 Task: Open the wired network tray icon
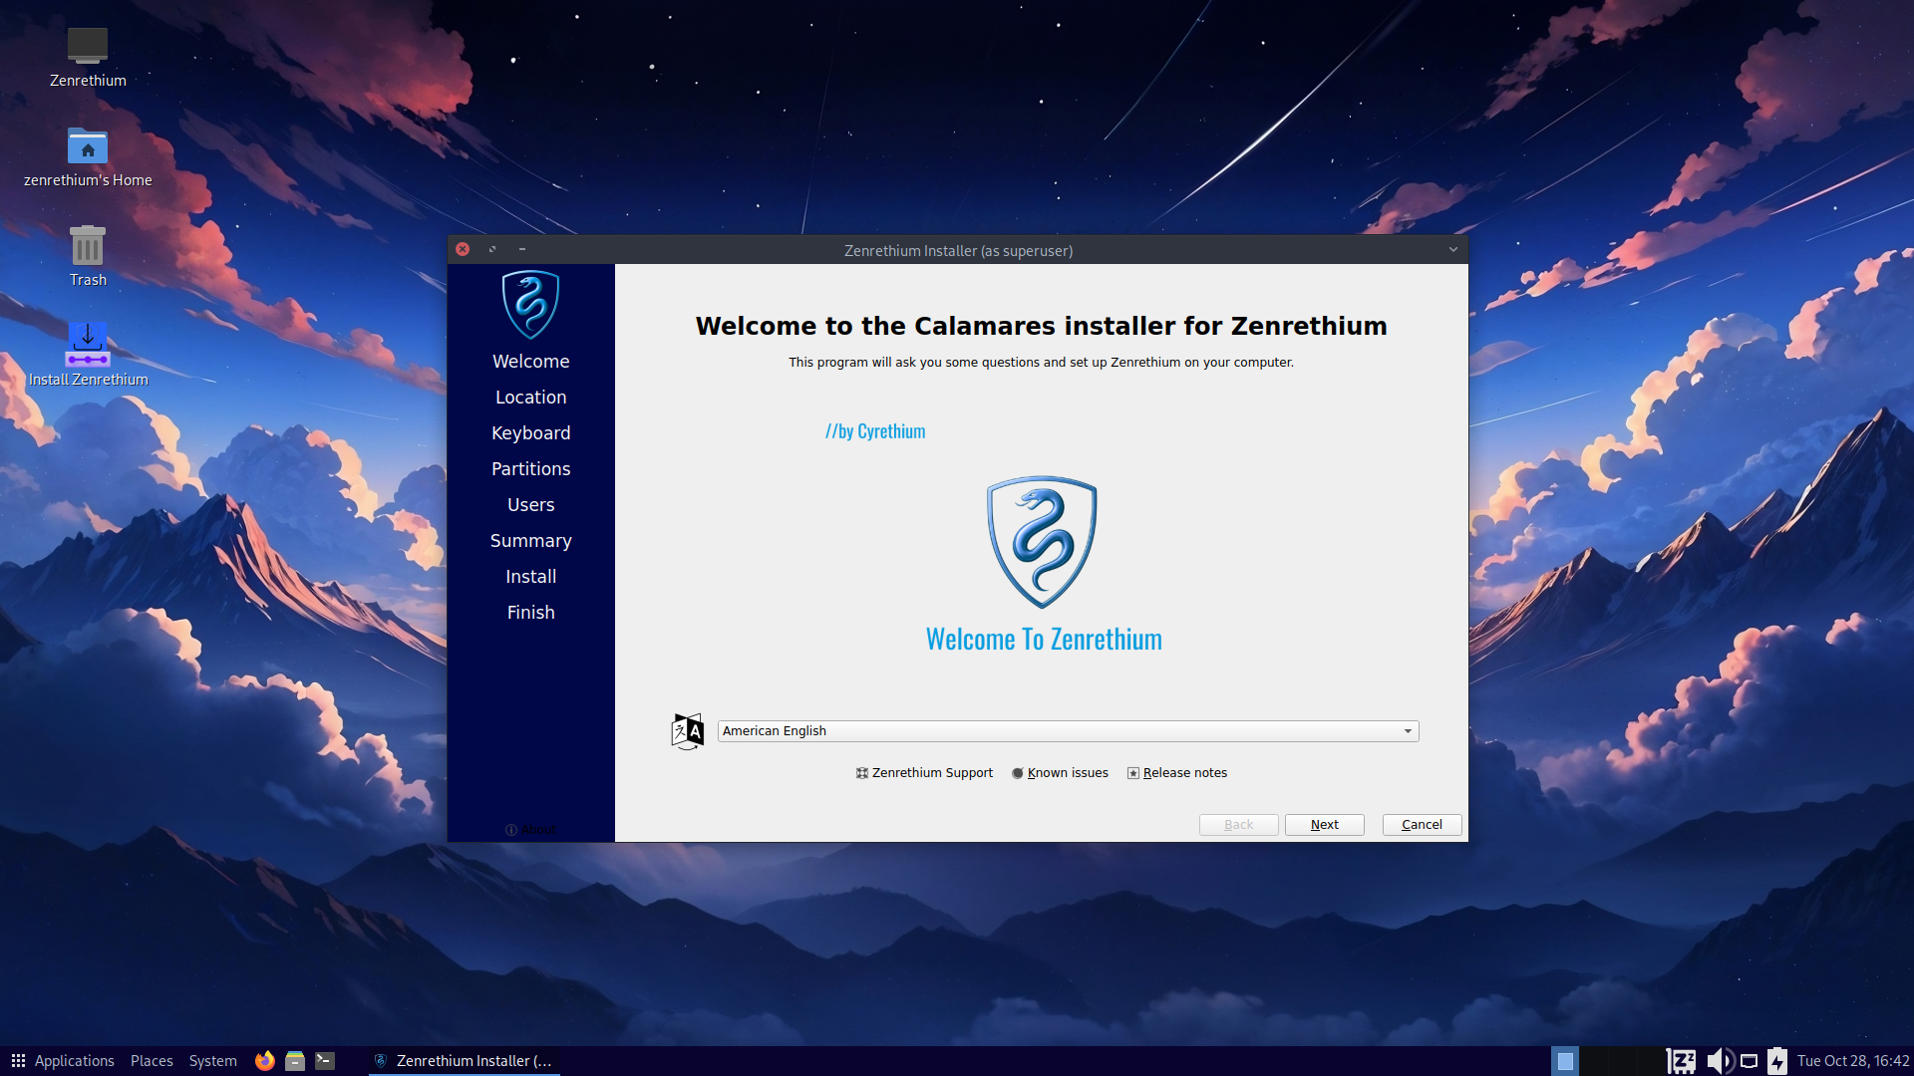[x=1750, y=1061]
